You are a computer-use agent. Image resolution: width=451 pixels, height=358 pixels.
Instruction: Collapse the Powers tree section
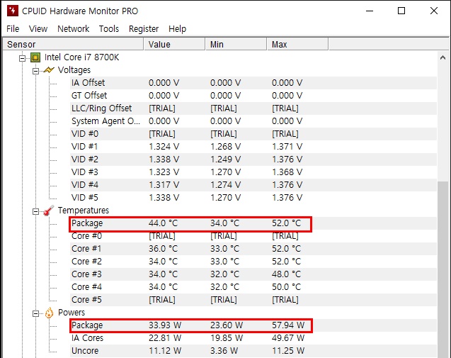tap(35, 313)
